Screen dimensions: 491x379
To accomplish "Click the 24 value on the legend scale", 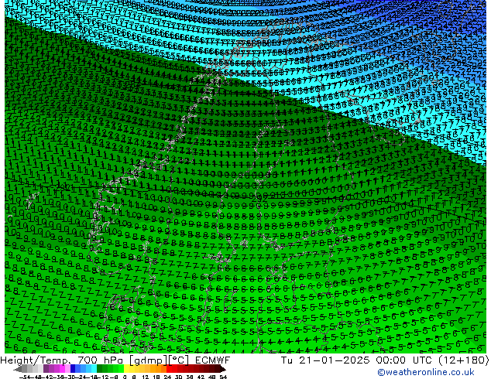I will [167, 377].
